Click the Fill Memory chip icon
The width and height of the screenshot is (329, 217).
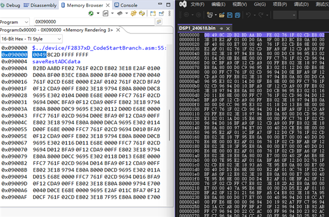tap(120, 14)
